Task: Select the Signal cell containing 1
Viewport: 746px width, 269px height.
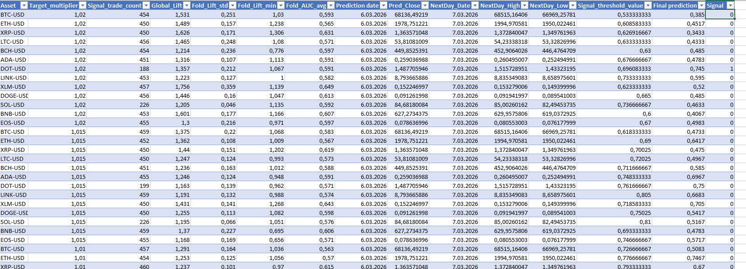Action: click(x=720, y=69)
